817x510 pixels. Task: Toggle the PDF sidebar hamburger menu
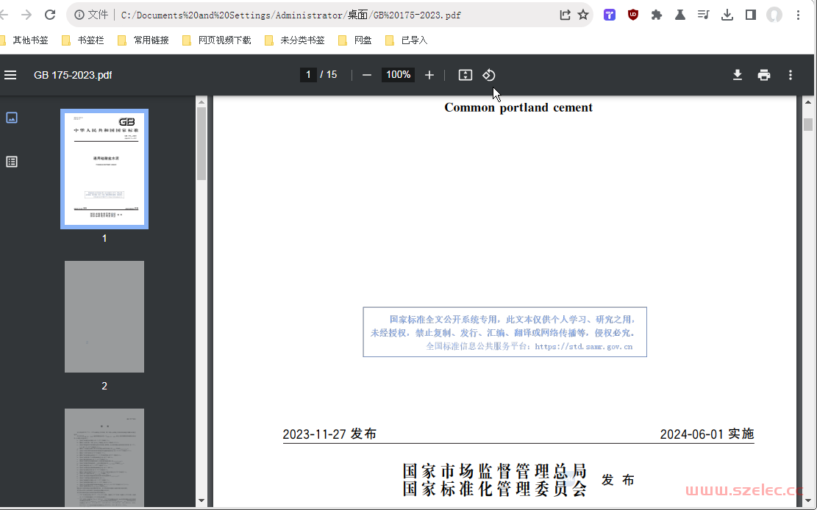pyautogui.click(x=10, y=75)
